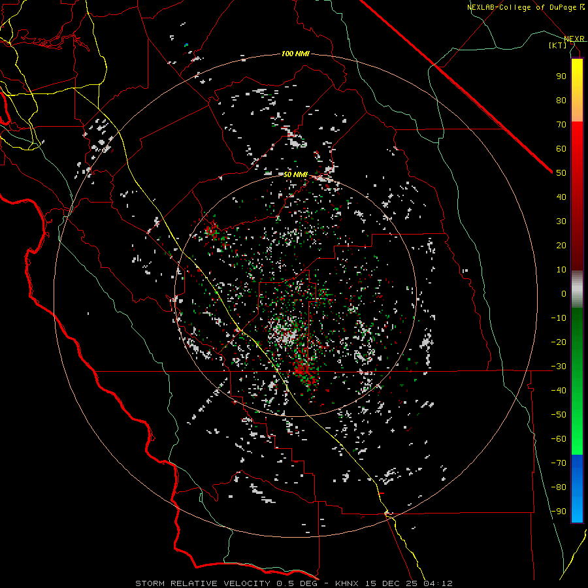Viewport: 588px width, 588px height.
Task: Click the gray zero-velocity segment of color bar
Action: click(577, 289)
